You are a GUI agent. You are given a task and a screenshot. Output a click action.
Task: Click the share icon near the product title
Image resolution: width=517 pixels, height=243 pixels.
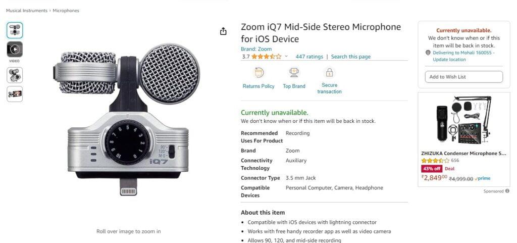(x=223, y=31)
